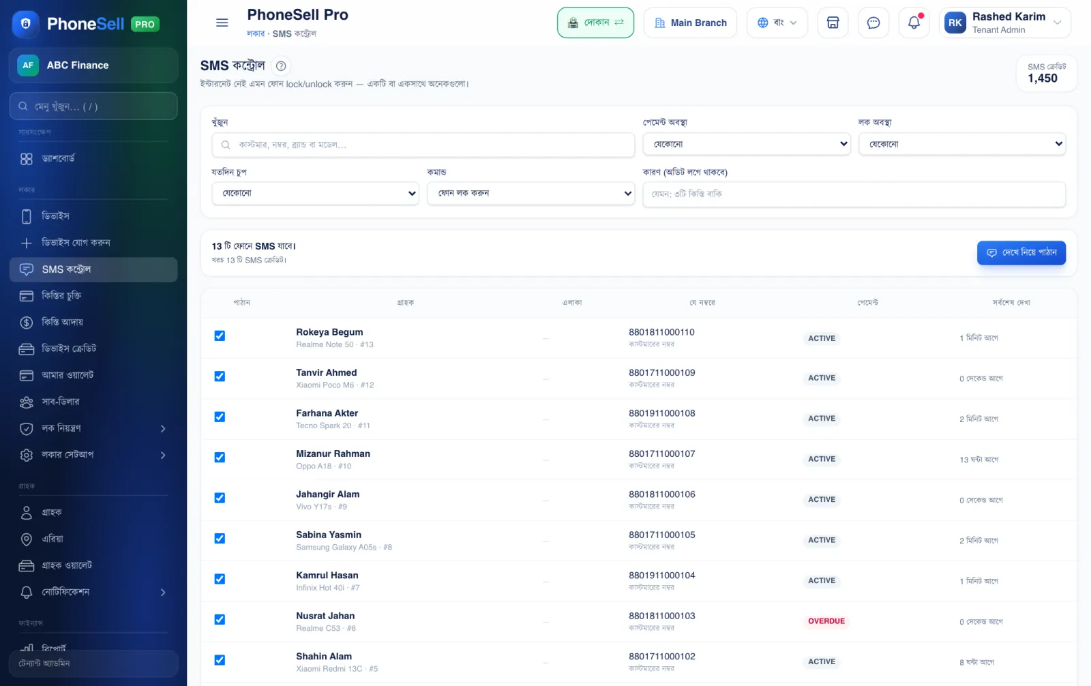Open payment status dropdown

[x=747, y=144]
